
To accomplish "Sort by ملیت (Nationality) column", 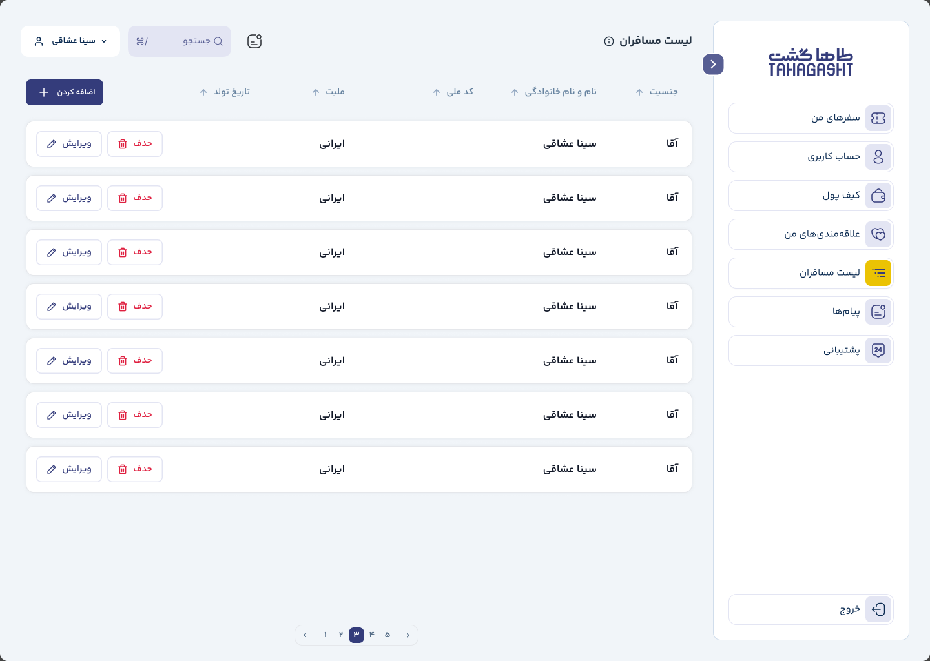I will [328, 92].
